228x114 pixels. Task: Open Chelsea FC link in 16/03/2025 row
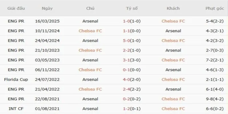(173, 21)
